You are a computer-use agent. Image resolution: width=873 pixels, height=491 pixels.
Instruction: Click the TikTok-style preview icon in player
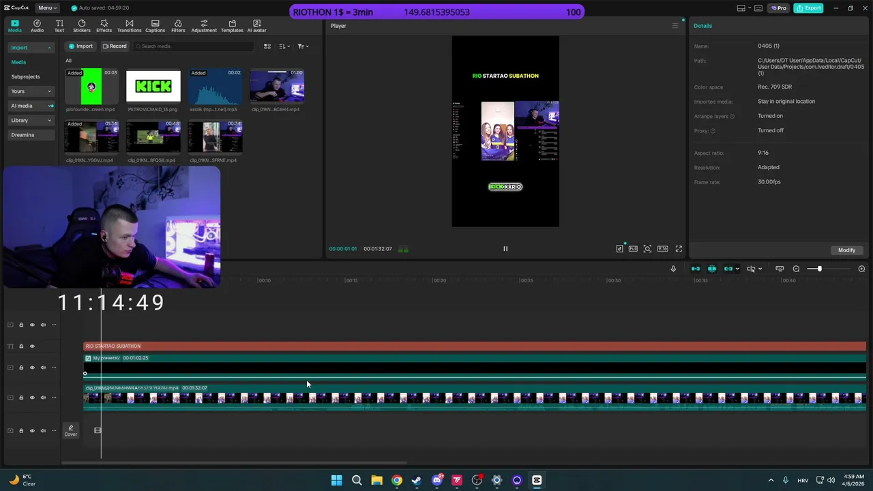(619, 249)
